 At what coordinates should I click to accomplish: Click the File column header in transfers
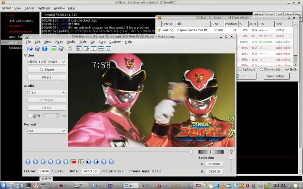(x=193, y=24)
